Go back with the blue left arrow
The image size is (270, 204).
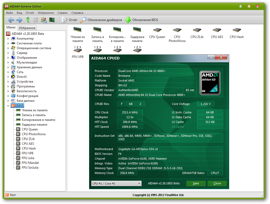coord(11,20)
